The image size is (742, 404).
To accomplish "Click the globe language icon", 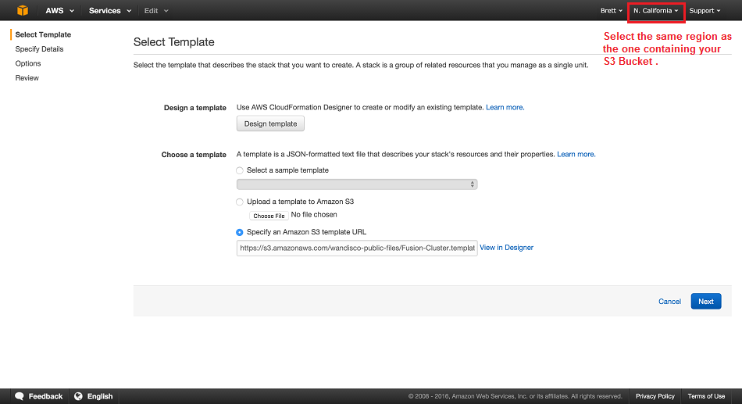I will (79, 396).
